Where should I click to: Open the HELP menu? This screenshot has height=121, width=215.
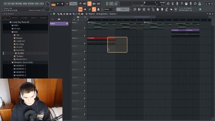coord(42,4)
